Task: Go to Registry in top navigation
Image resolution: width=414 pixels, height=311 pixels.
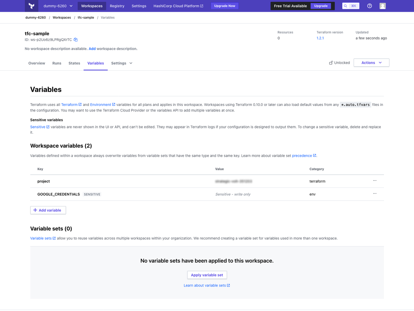Action: click(117, 6)
